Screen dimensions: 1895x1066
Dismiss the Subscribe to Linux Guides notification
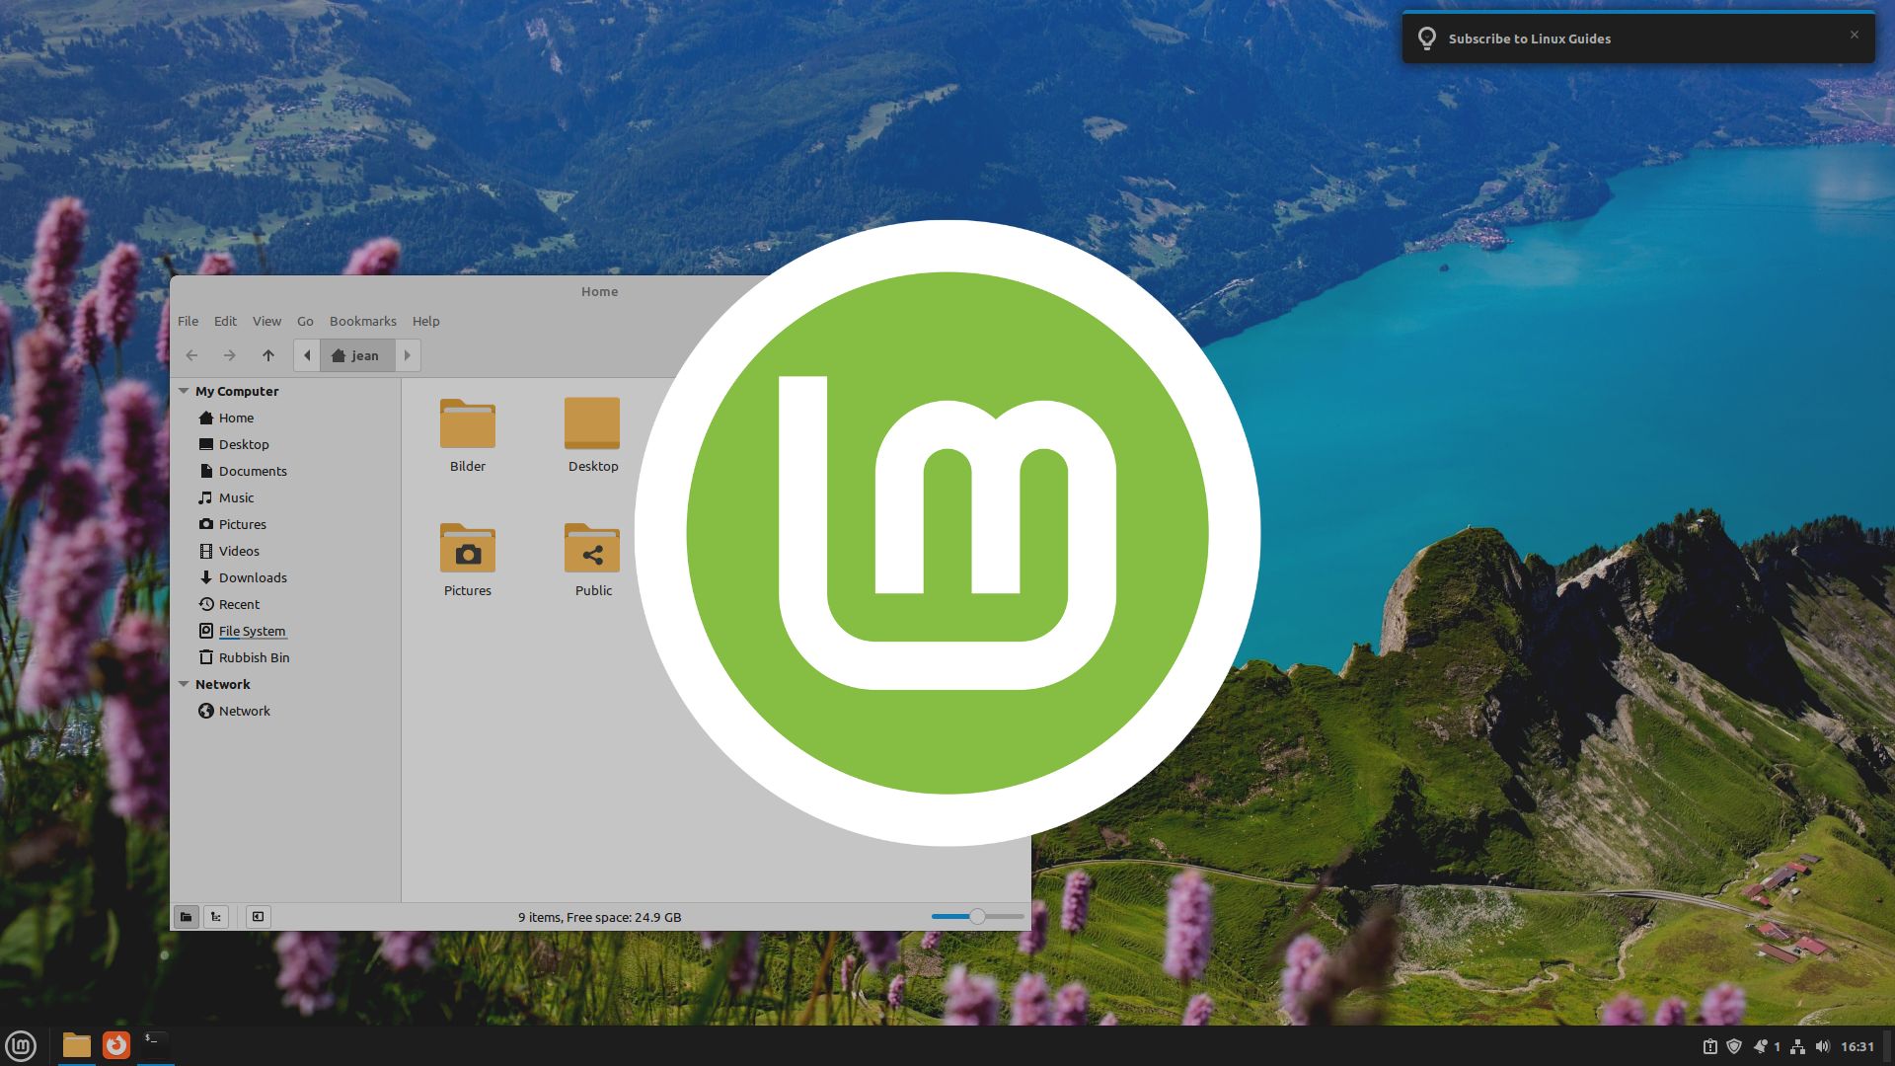[x=1855, y=35]
